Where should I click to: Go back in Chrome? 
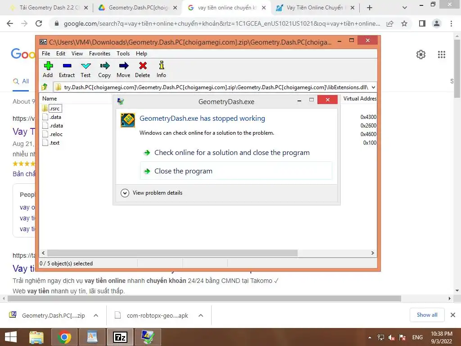click(10, 23)
